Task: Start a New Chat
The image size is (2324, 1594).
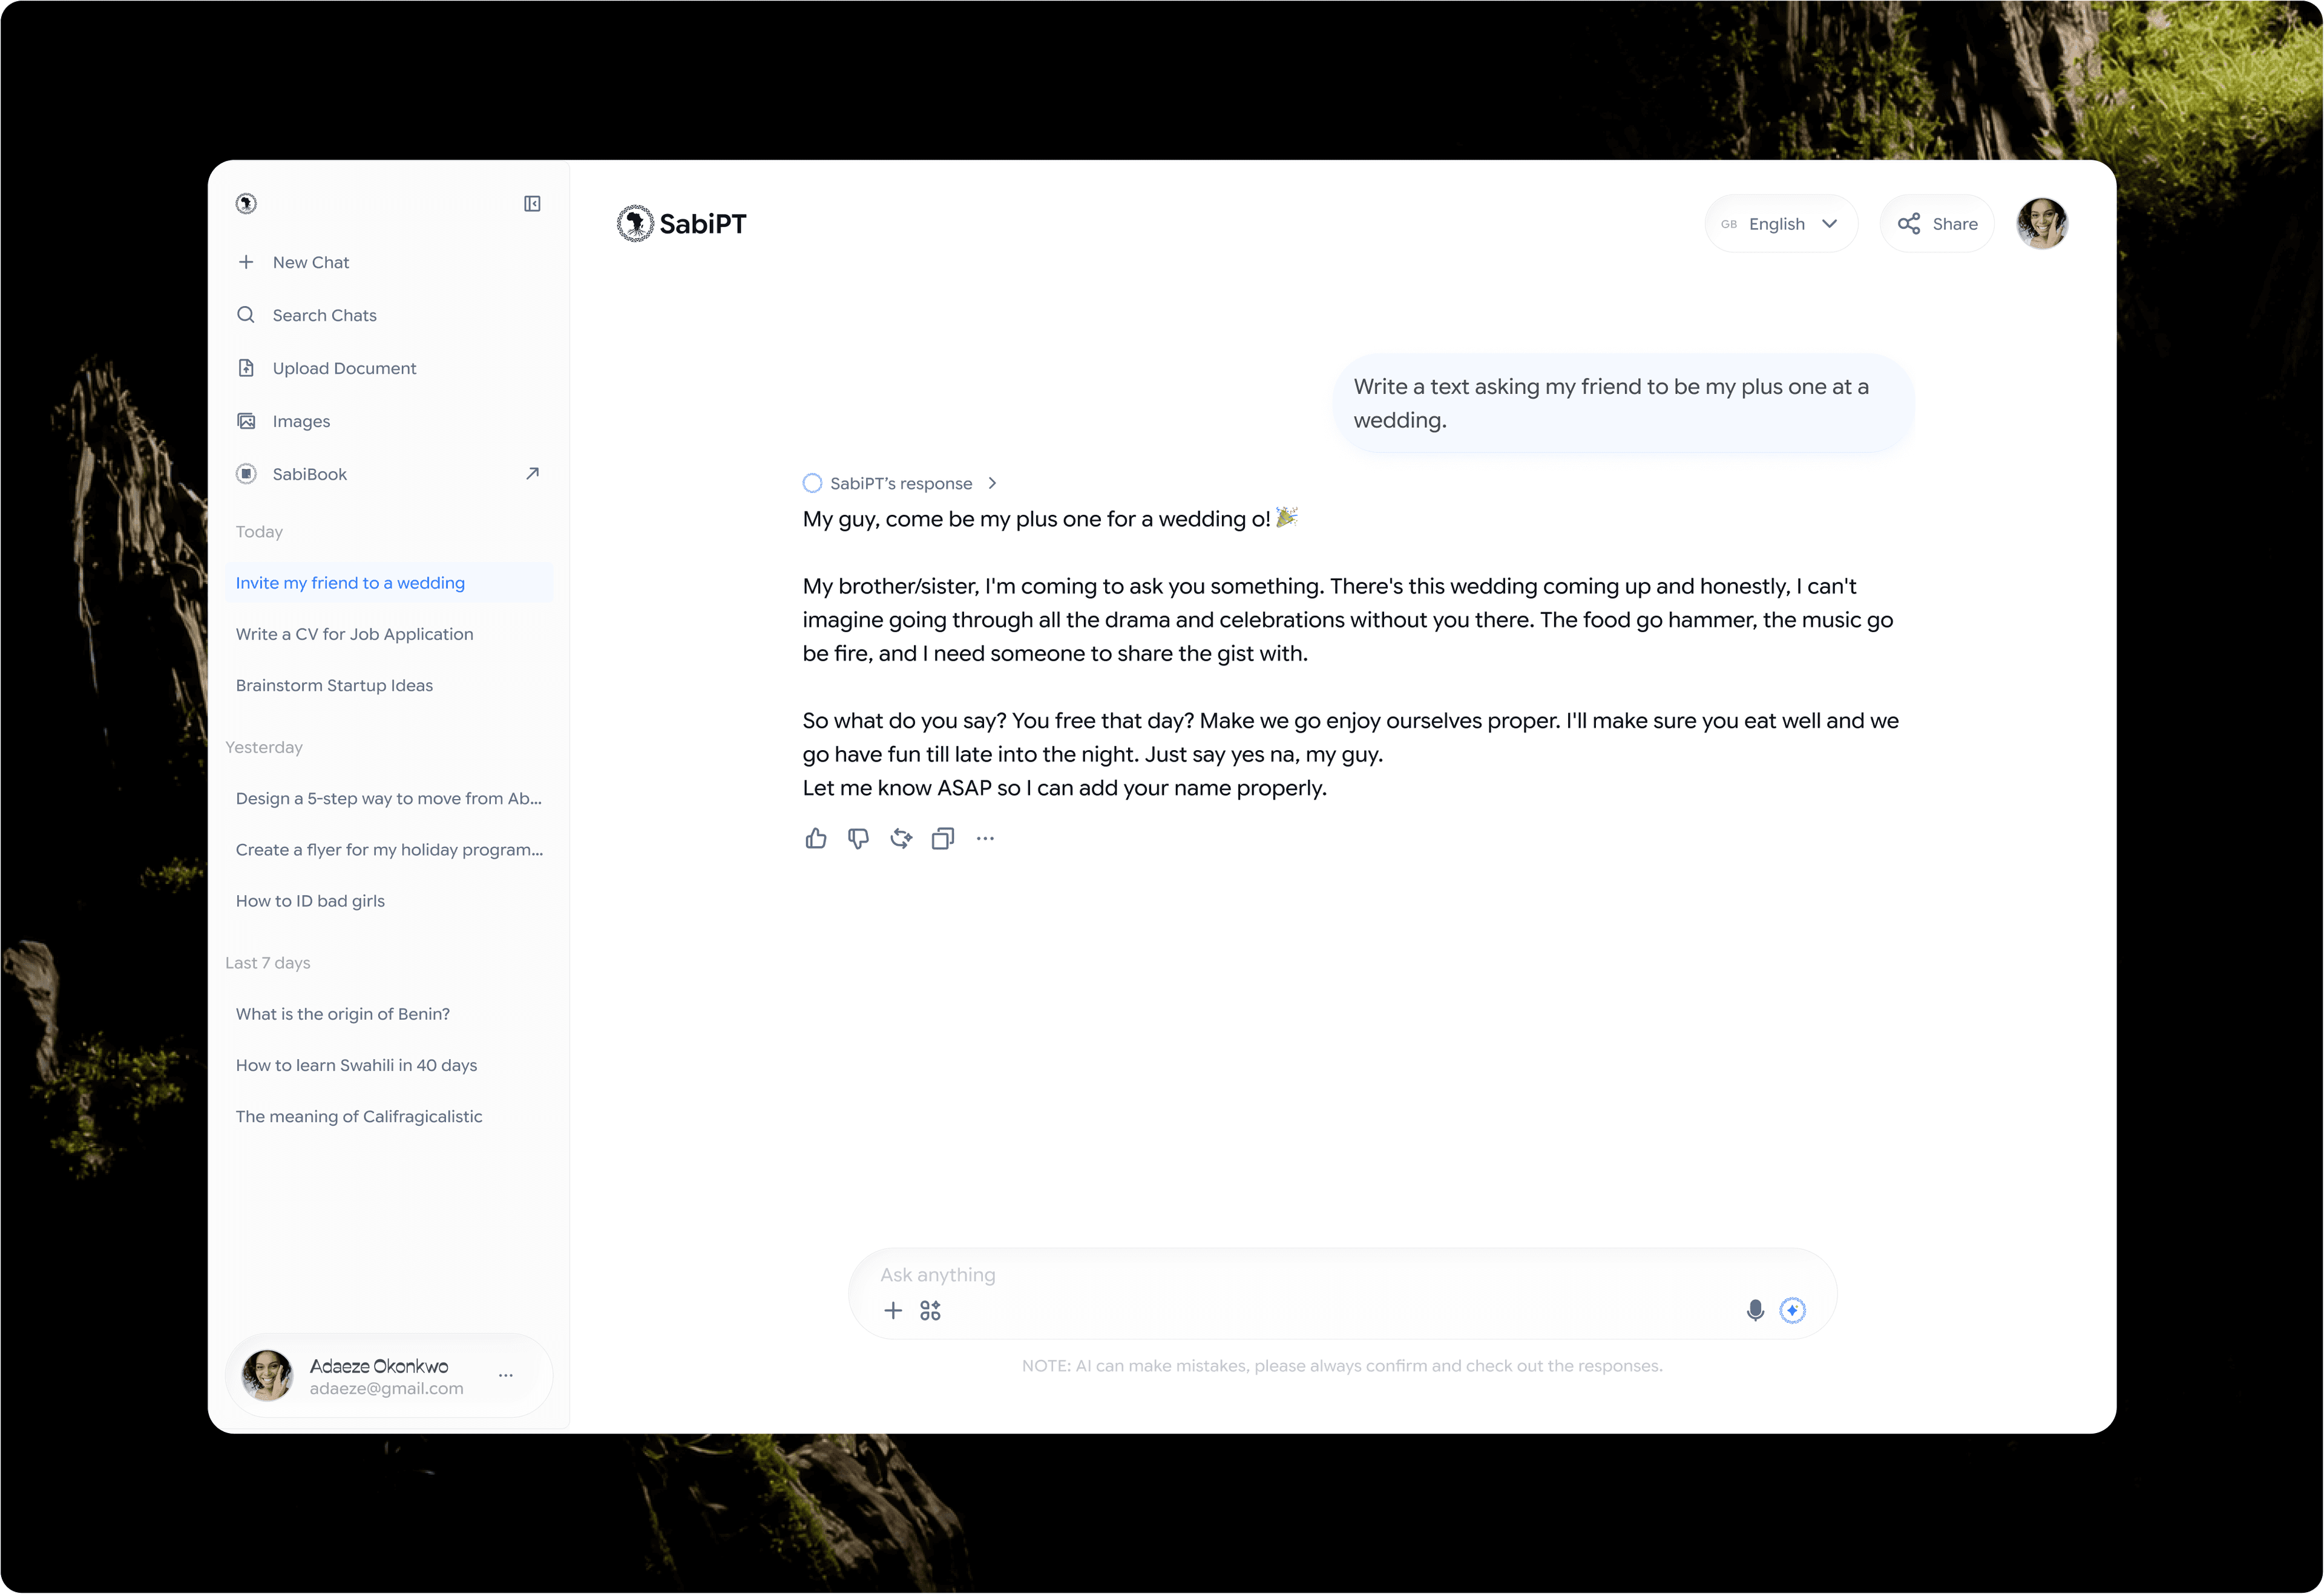Action: click(x=389, y=262)
